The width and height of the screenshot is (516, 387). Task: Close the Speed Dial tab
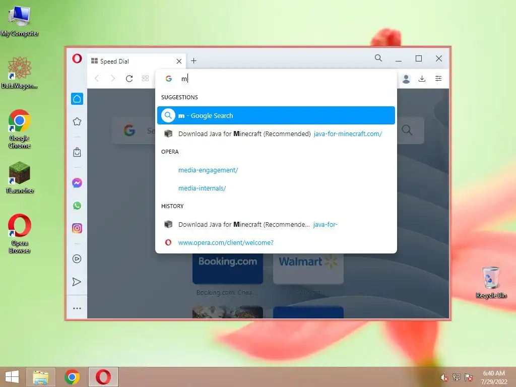point(179,61)
